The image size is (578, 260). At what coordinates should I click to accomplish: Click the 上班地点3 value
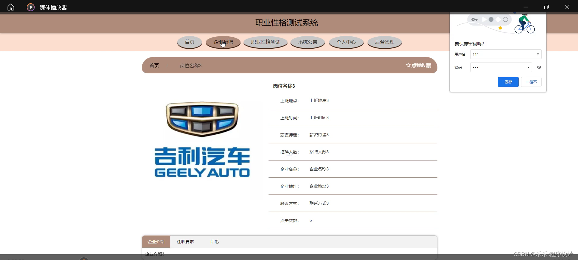pos(319,100)
